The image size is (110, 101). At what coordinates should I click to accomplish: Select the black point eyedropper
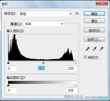pos(88,49)
